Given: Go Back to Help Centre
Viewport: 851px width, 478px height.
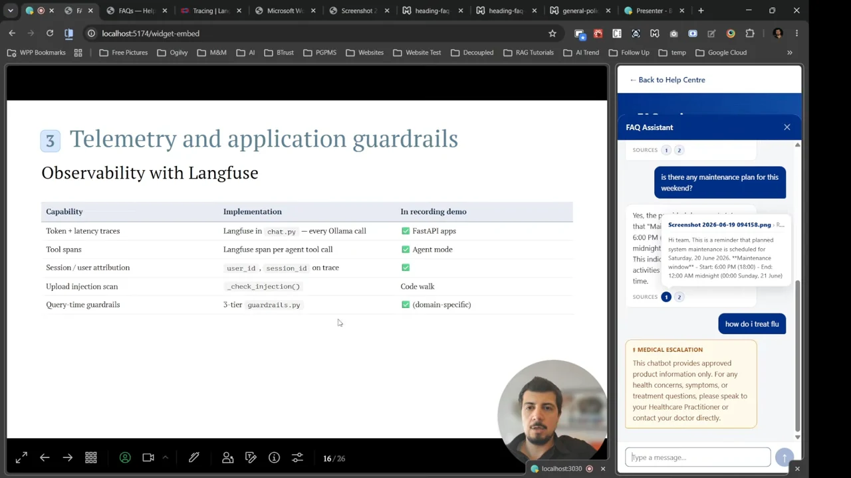Looking at the screenshot, I should pyautogui.click(x=668, y=80).
